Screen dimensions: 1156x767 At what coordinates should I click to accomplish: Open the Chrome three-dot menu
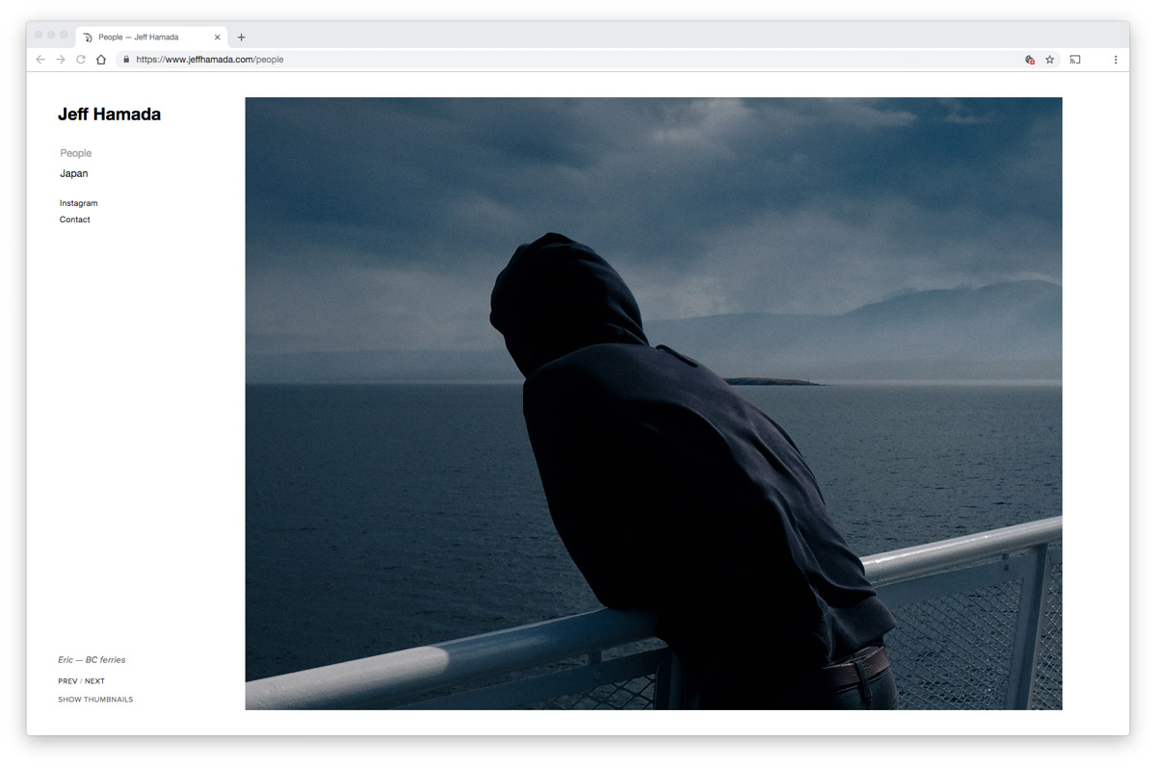[x=1116, y=60]
